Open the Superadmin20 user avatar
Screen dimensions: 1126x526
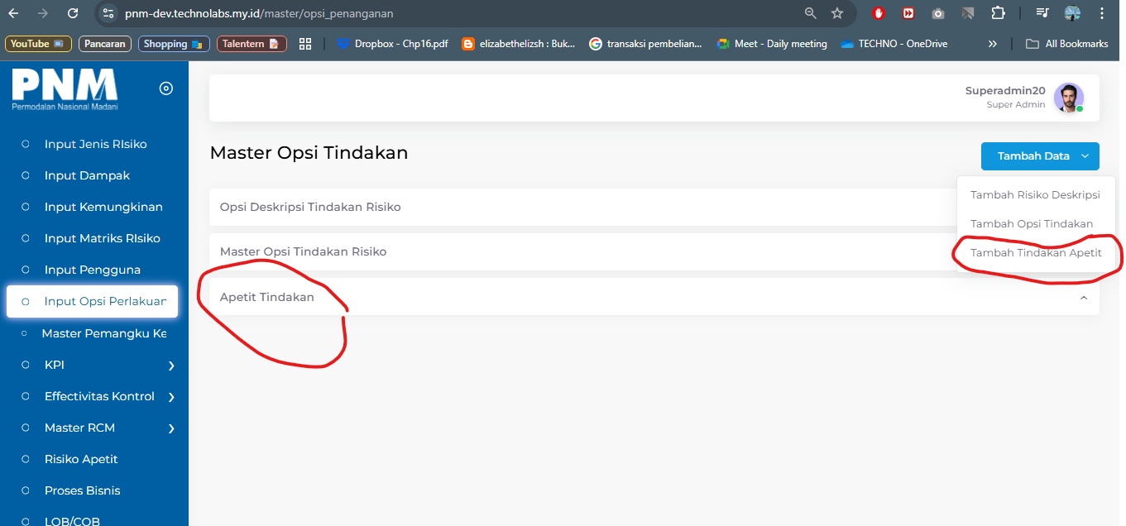1068,98
